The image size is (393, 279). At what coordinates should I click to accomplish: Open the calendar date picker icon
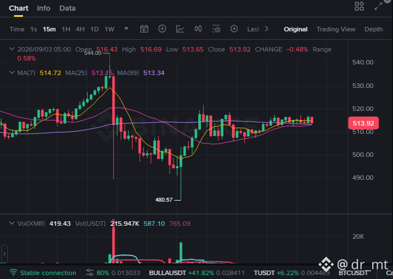tap(144, 29)
